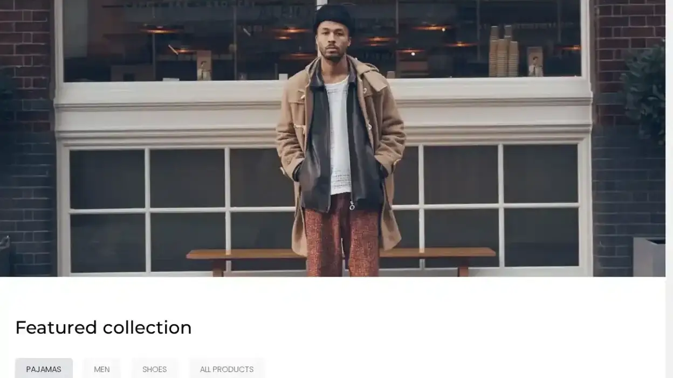Show the ALL PRODUCTS tab
Viewport: 673px width, 378px height.
point(226,369)
